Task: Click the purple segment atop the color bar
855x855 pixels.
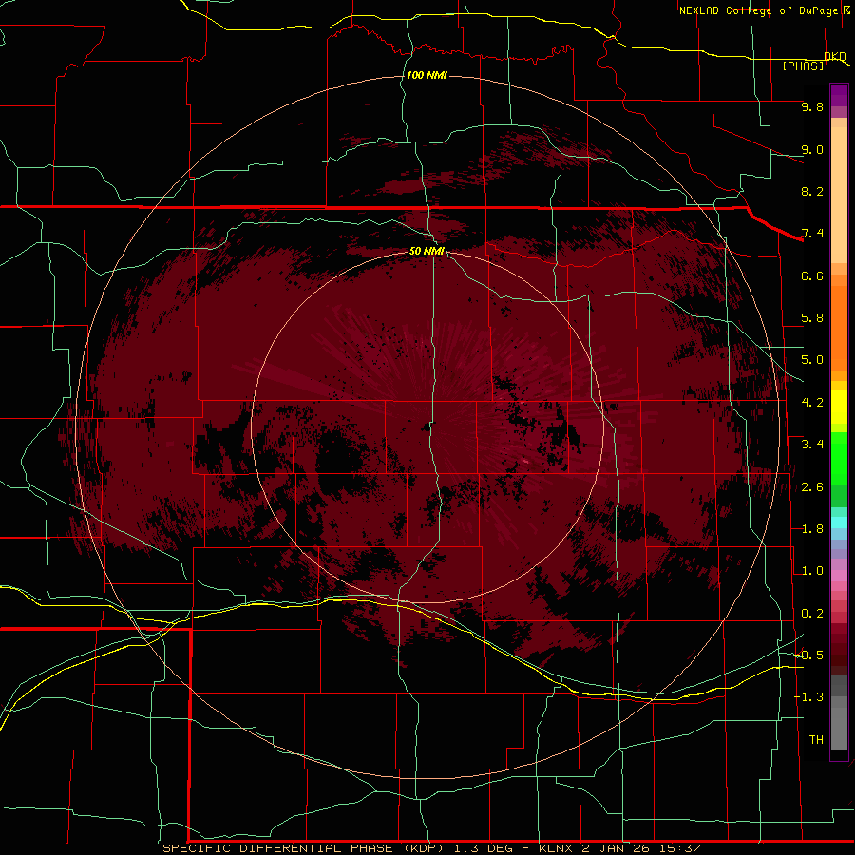Action: click(x=839, y=96)
